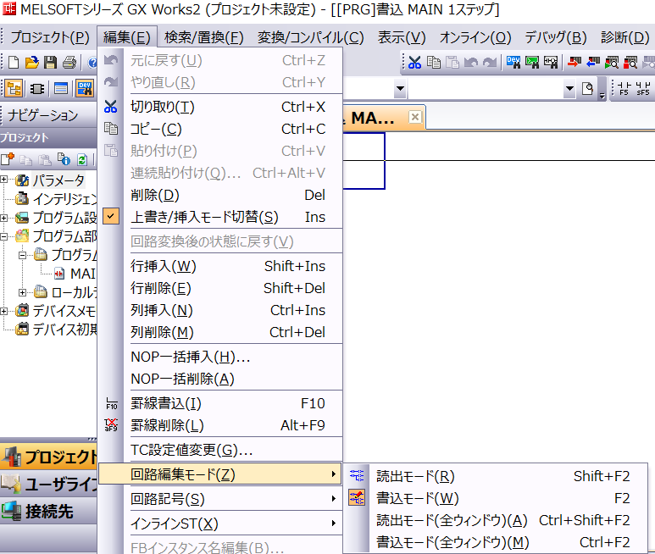
Task: Click the cut scissors icon in Edit menu
Action: pyautogui.click(x=111, y=107)
